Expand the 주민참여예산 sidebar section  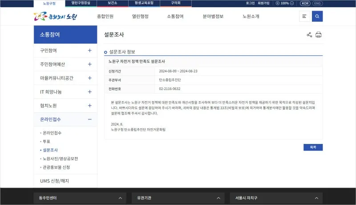[x=89, y=64]
